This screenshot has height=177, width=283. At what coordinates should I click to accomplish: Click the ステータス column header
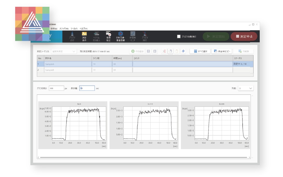[243, 58]
